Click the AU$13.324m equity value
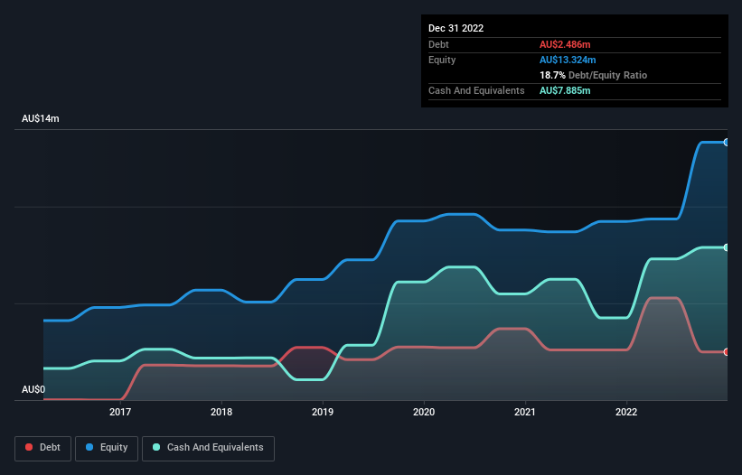 pyautogui.click(x=568, y=60)
